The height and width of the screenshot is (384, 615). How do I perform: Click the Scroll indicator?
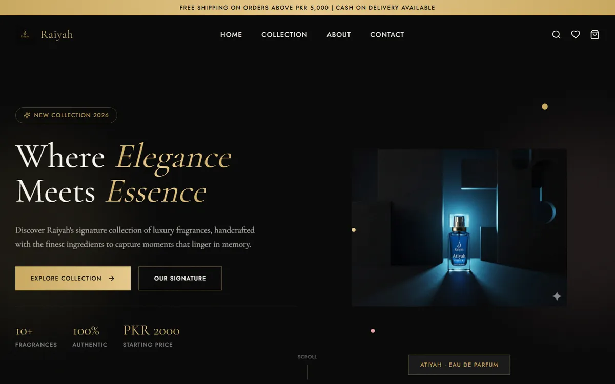(x=307, y=366)
